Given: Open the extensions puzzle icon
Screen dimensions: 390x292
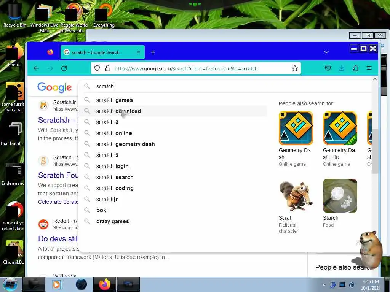Looking at the screenshot, I should [355, 68].
